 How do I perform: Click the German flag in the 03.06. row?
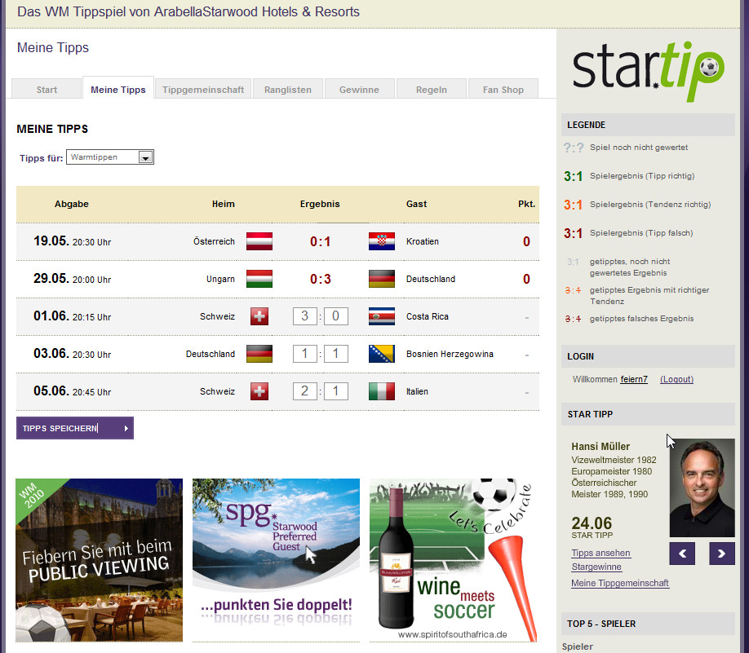(x=259, y=354)
